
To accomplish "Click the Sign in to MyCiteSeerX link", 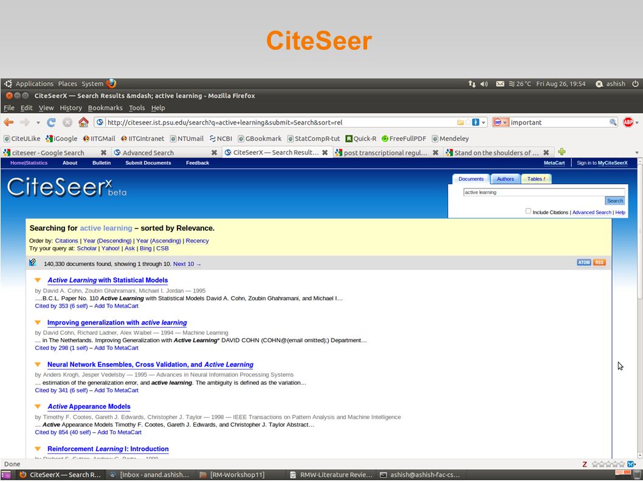I will (x=602, y=163).
